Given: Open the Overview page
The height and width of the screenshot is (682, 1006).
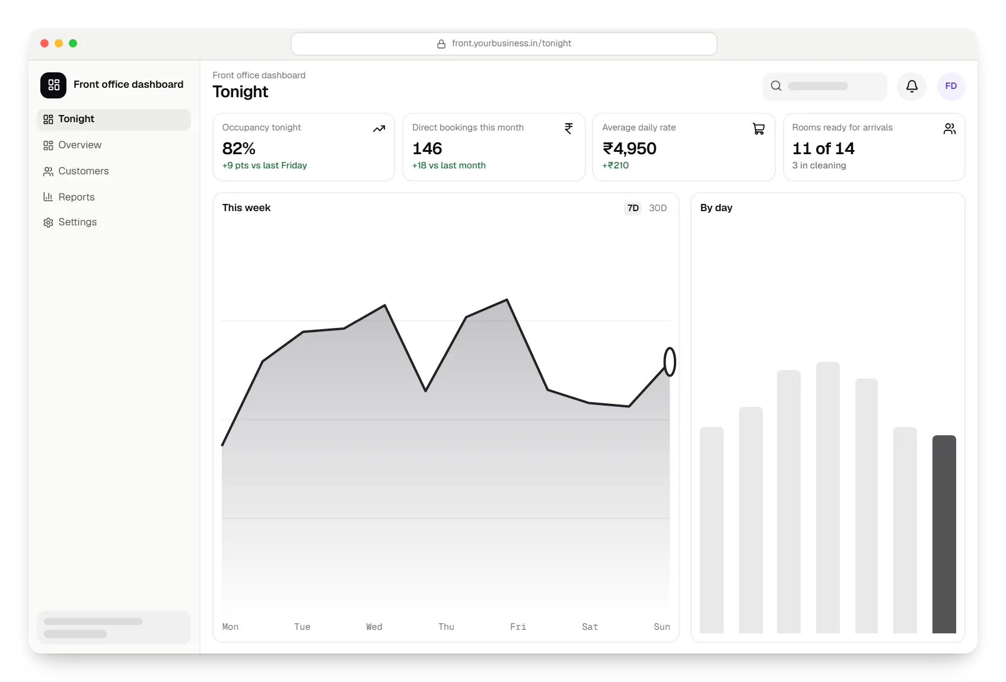Looking at the screenshot, I should click(x=114, y=145).
